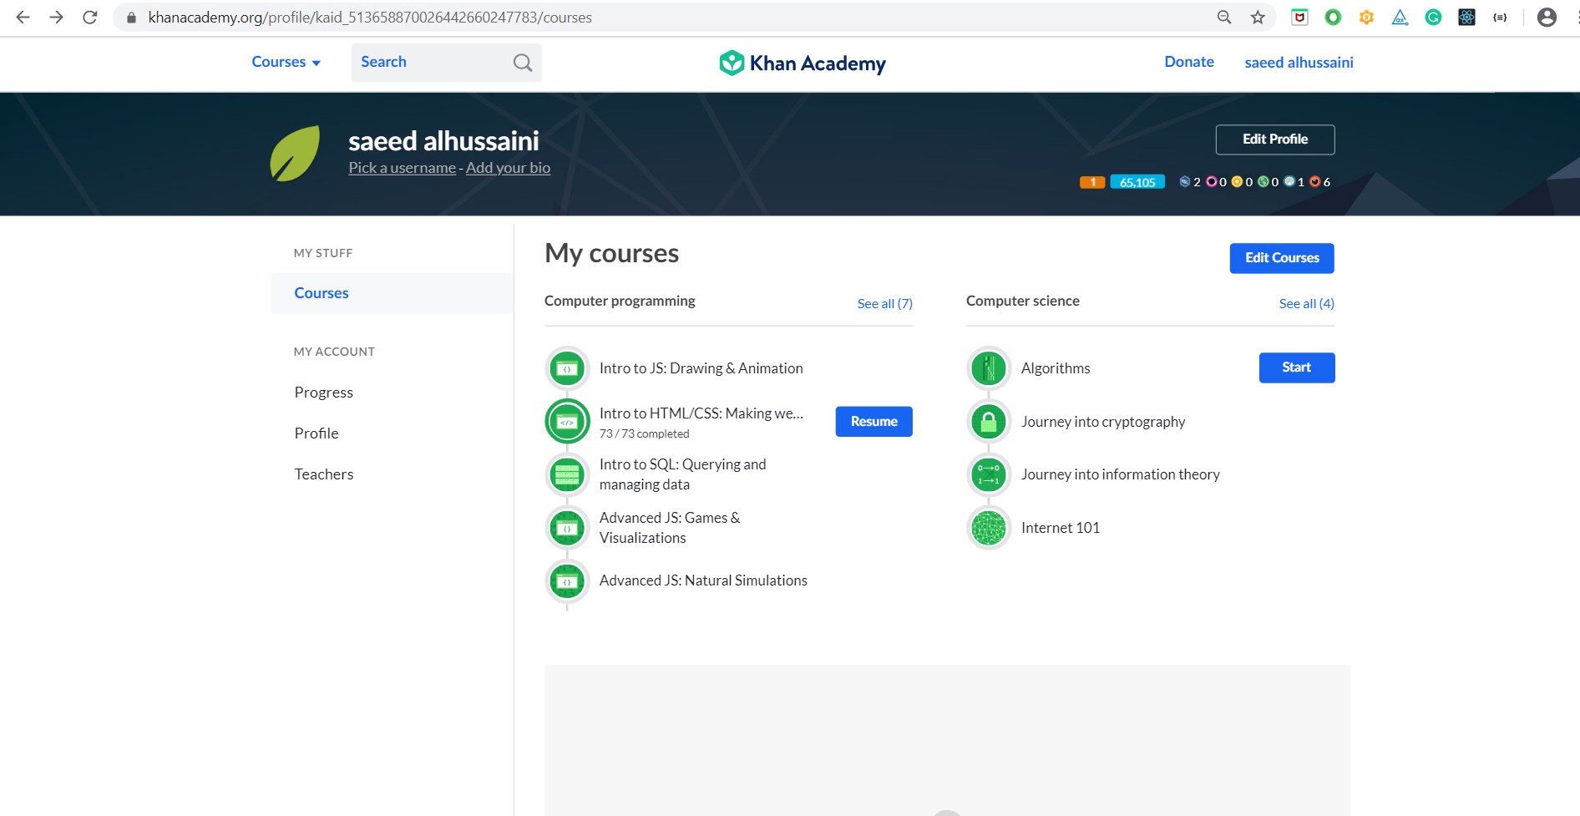1580x816 pixels.
Task: See all 4 Computer science courses
Action: [1307, 304]
